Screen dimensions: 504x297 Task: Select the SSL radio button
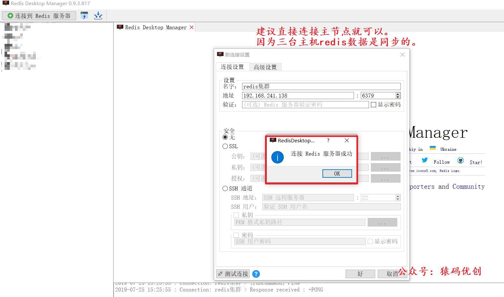coord(225,146)
